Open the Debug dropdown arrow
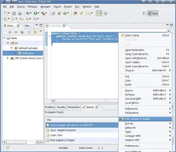The height and width of the screenshot is (152, 176). tap(31, 13)
